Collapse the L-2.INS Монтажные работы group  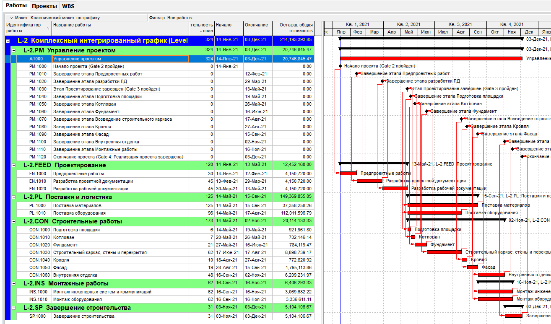(x=14, y=283)
